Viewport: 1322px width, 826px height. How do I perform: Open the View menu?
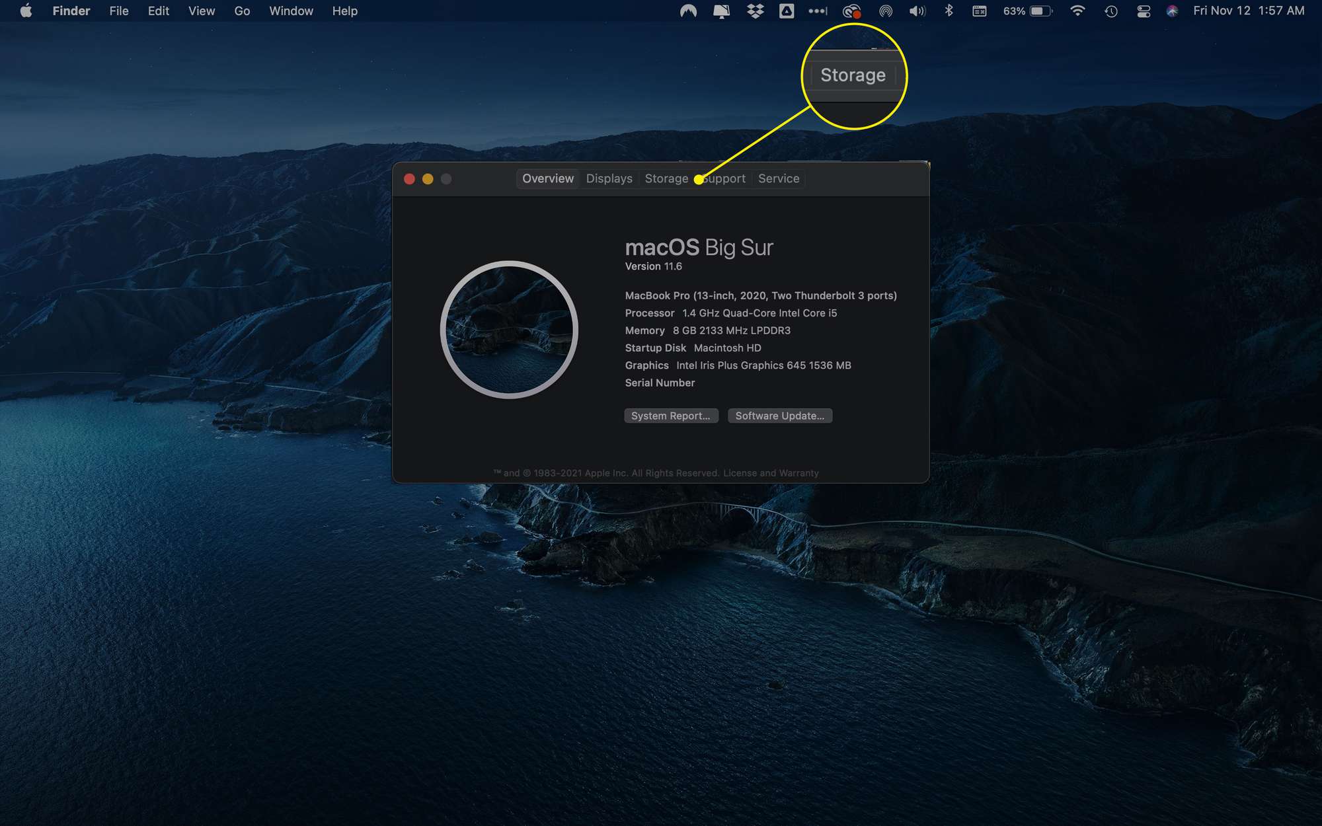pyautogui.click(x=202, y=11)
